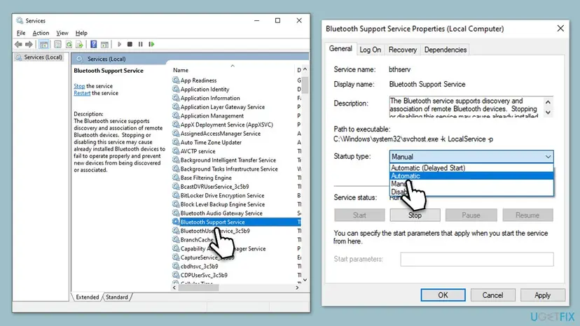The height and width of the screenshot is (326, 580).
Task: Toggle Show/Hide Action Pane toolbar icon
Action: (104, 44)
